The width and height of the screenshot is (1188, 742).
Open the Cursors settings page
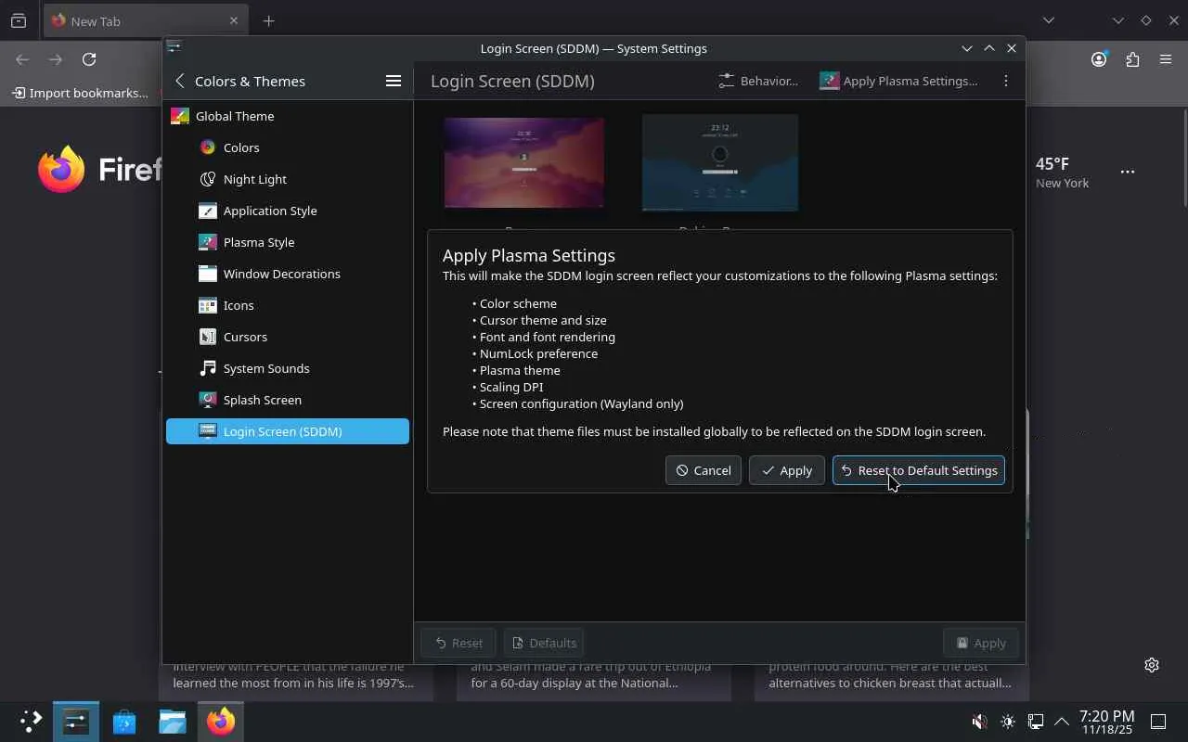288,337
